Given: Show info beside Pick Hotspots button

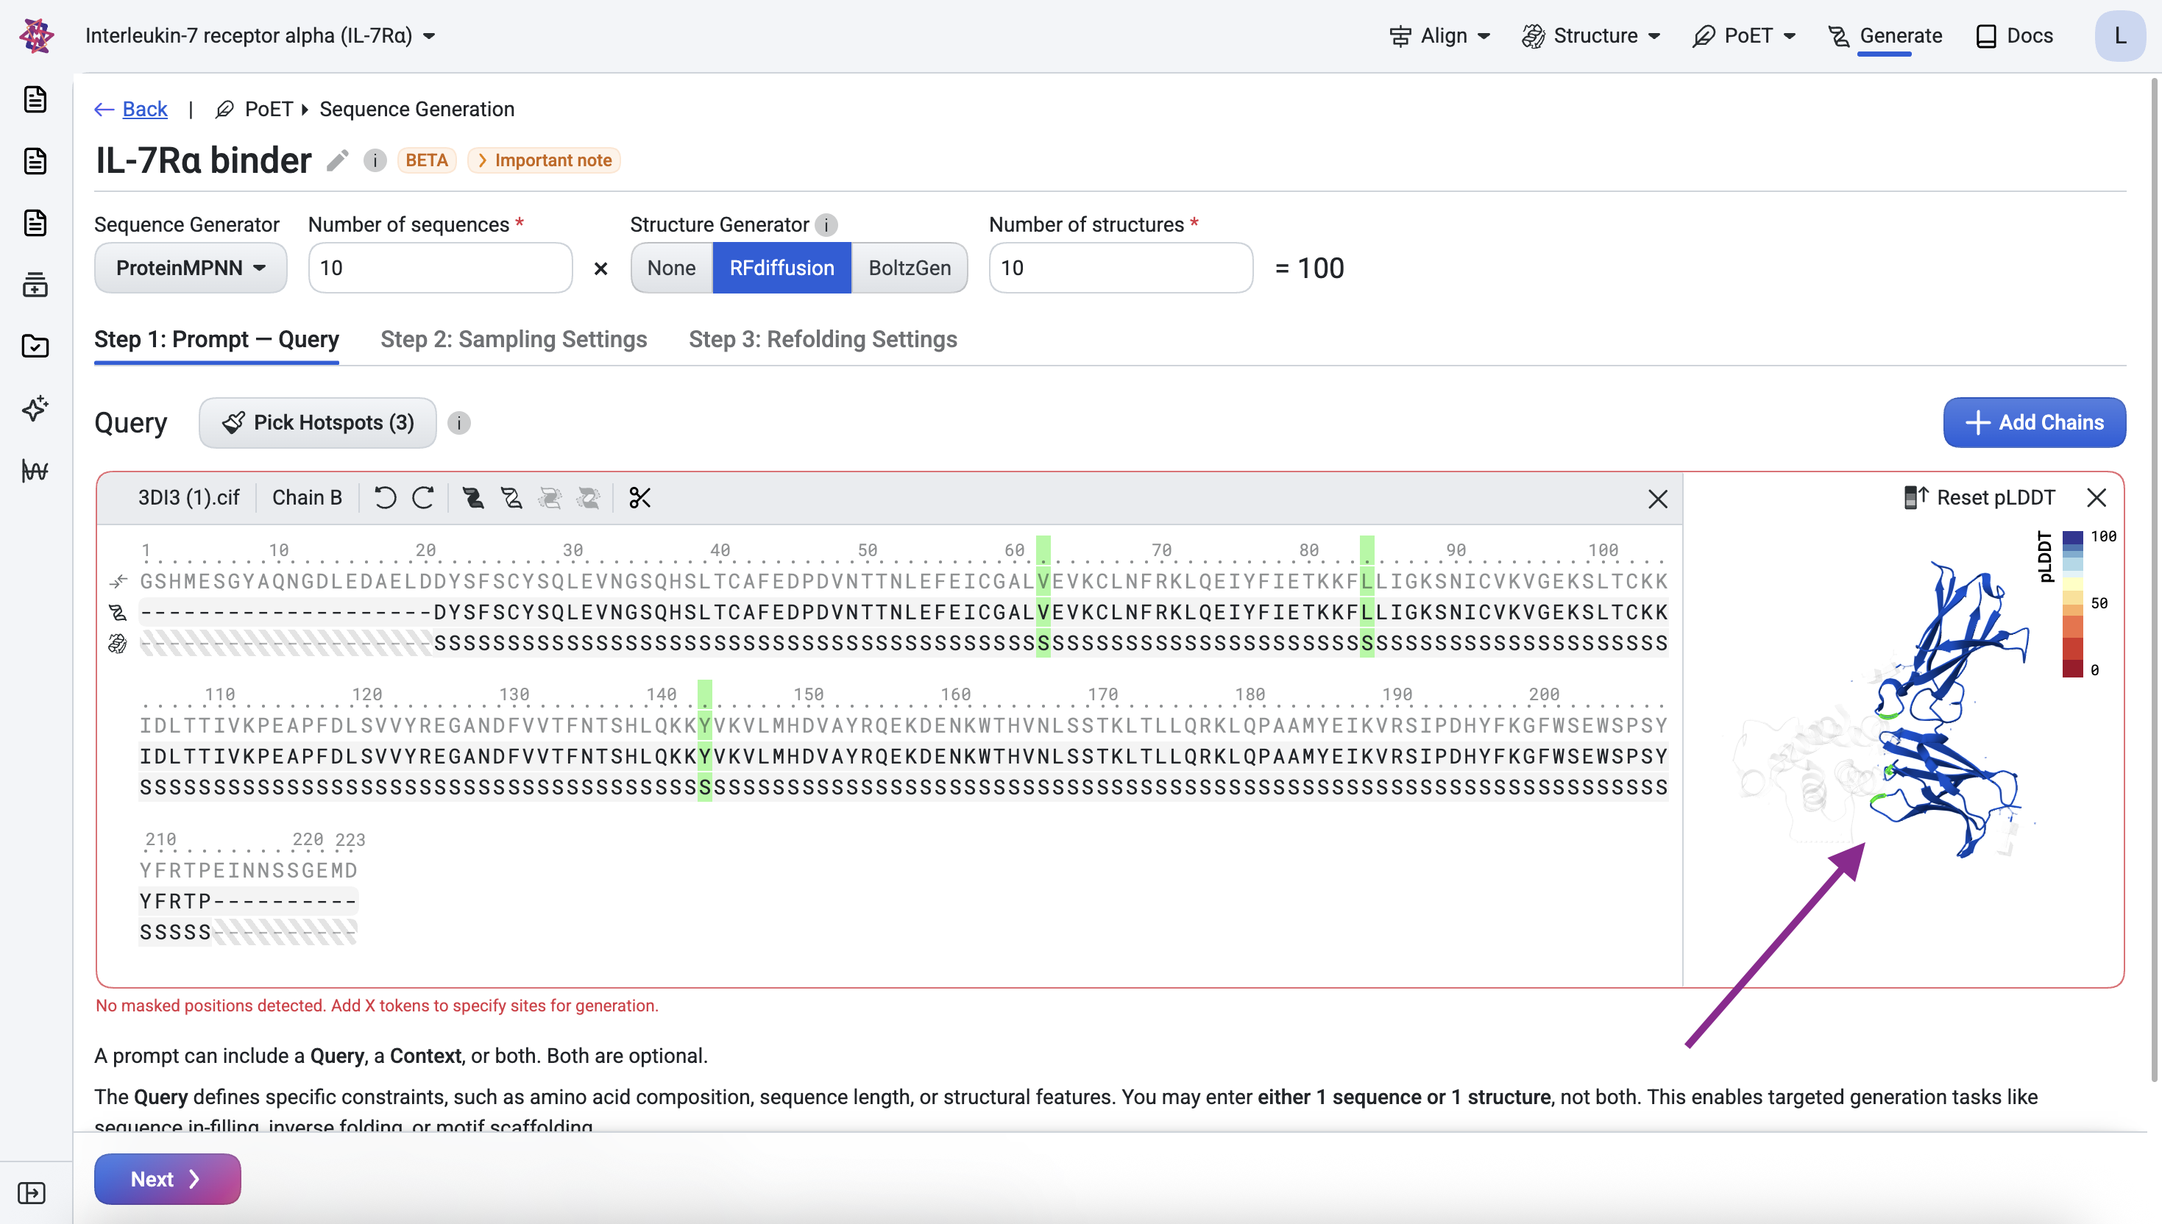Looking at the screenshot, I should 459,423.
